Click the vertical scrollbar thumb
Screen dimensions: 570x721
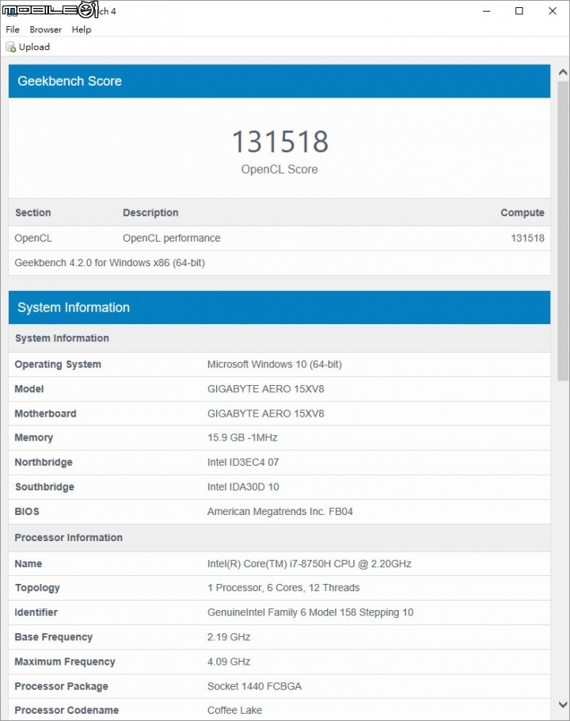[563, 231]
